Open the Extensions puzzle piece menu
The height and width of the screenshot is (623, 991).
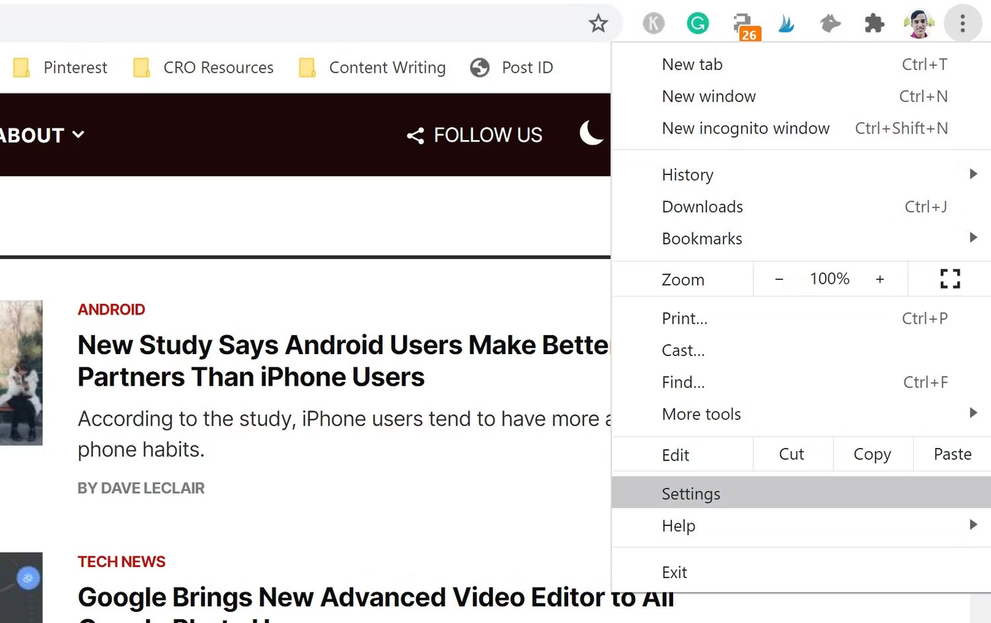coord(874,24)
